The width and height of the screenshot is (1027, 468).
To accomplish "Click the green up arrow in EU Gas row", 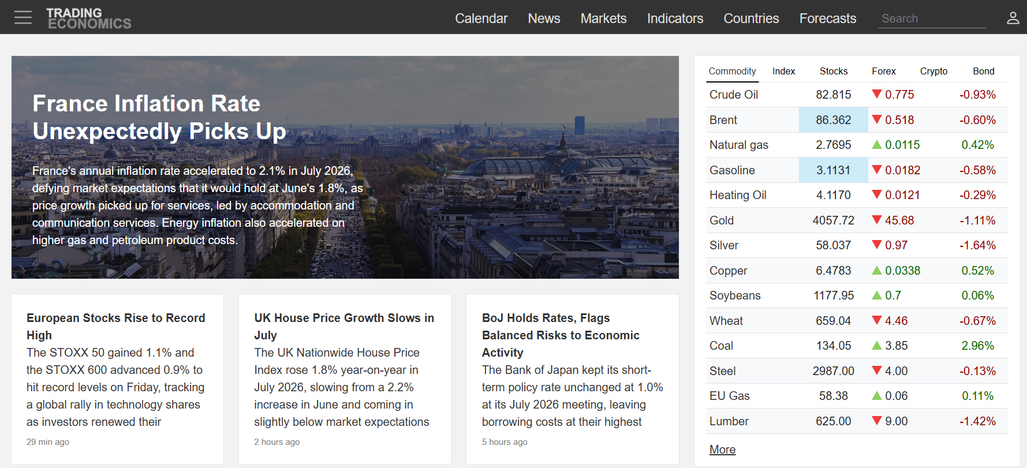I will click(x=877, y=395).
